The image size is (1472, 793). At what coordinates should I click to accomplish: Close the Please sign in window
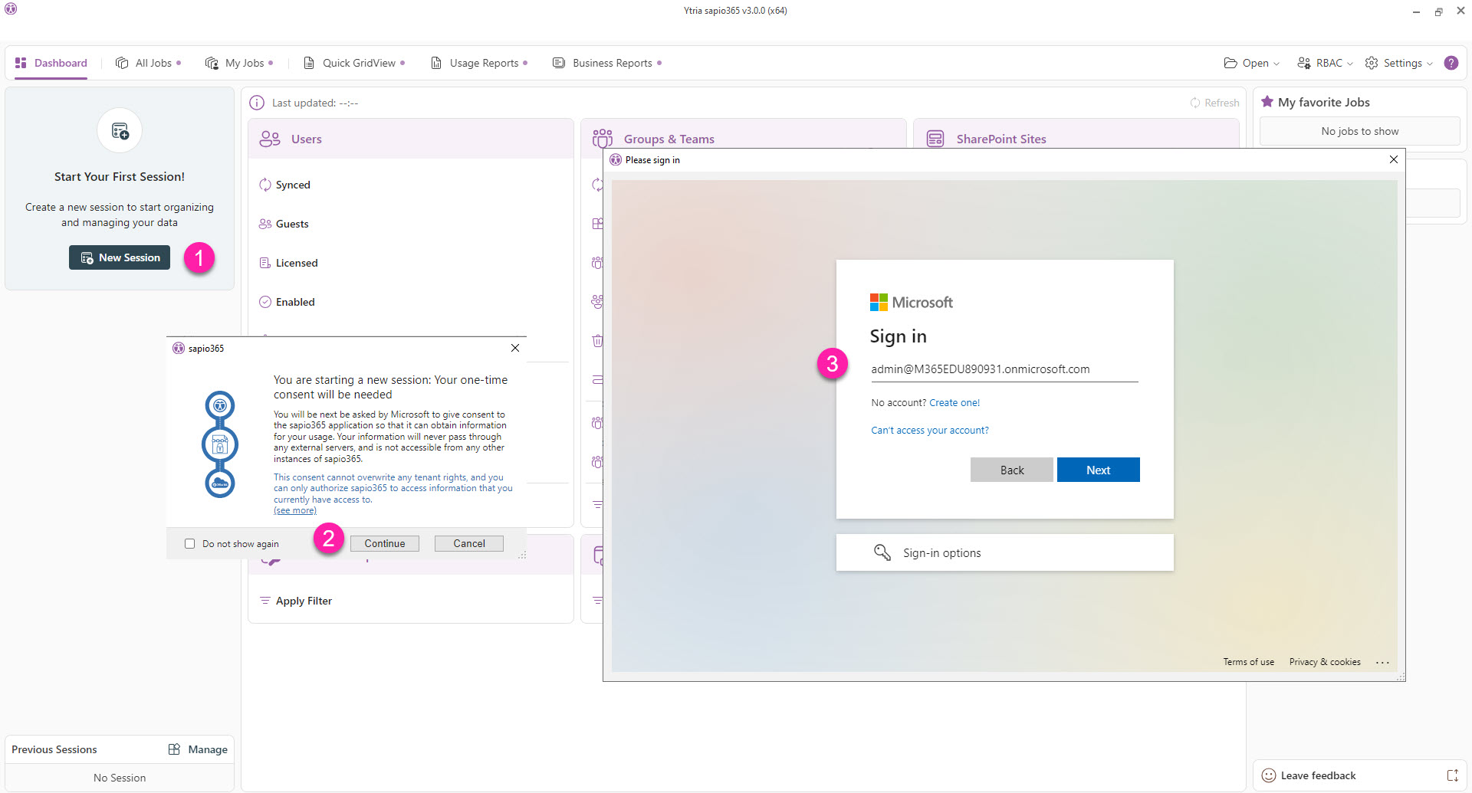tap(1394, 159)
